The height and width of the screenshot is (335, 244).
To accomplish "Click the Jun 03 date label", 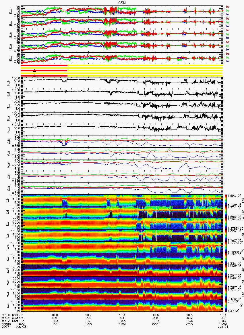I will [21, 327].
